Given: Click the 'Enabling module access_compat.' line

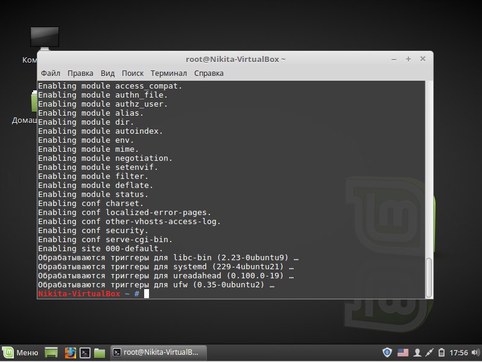Looking at the screenshot, I should [110, 86].
